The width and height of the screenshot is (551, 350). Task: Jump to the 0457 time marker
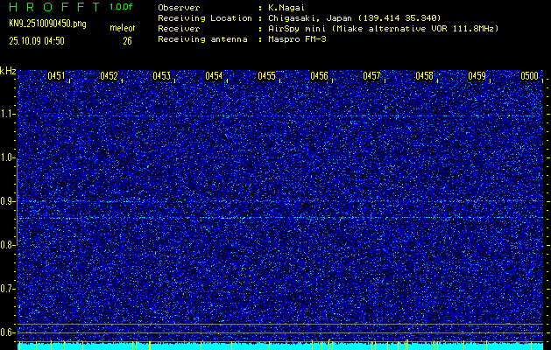click(x=371, y=76)
